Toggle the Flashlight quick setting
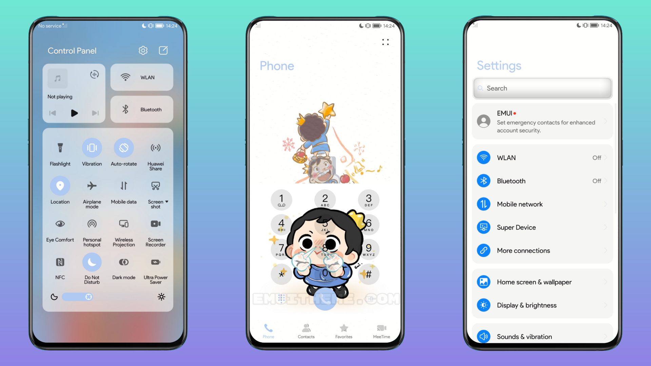Viewport: 651px width, 366px height. coord(59,148)
